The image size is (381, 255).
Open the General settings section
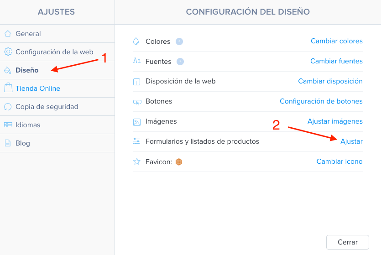point(57,33)
